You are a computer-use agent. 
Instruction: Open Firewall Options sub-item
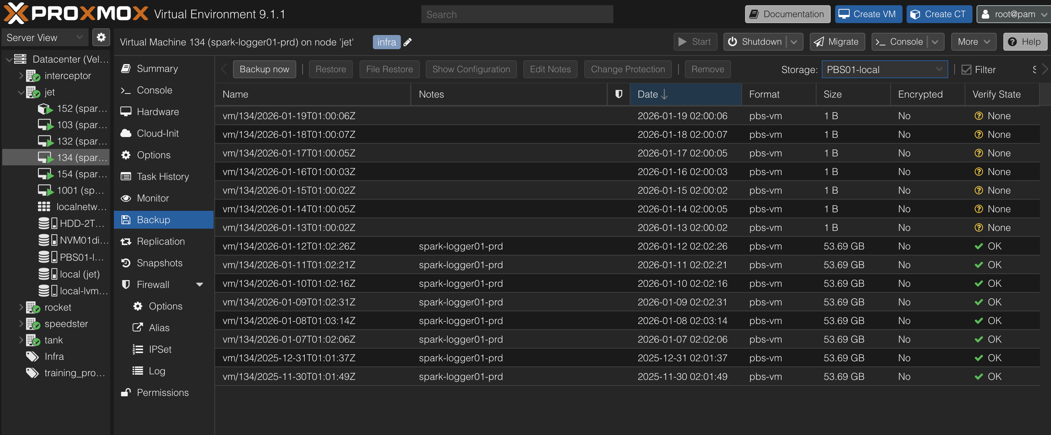click(x=164, y=307)
